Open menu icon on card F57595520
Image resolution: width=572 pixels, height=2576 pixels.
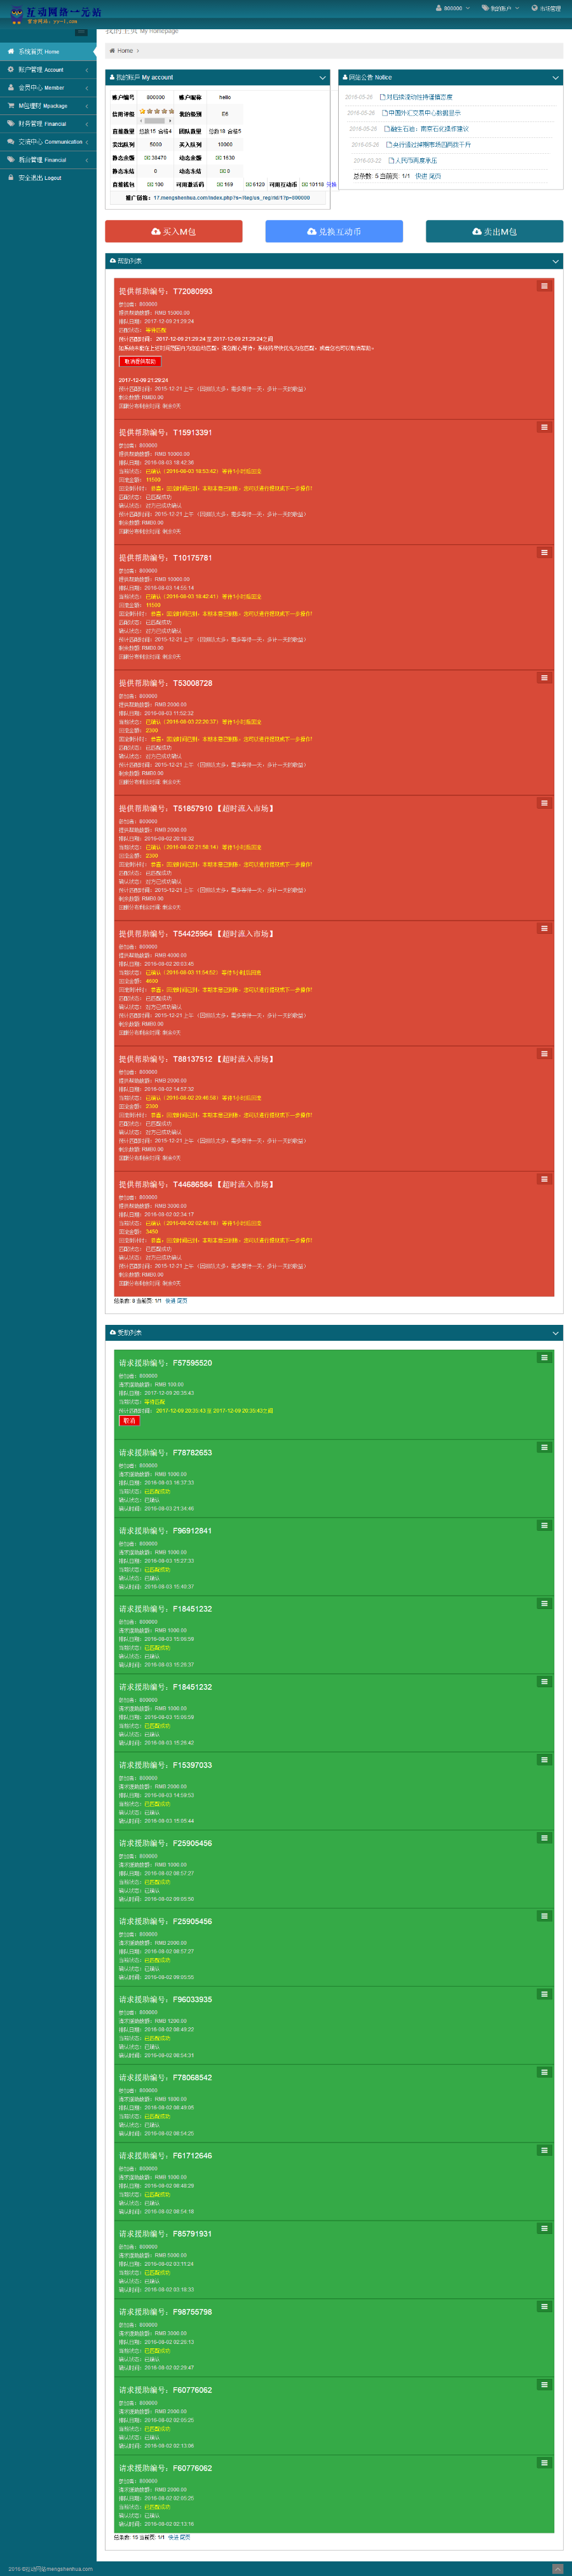[x=544, y=1358]
